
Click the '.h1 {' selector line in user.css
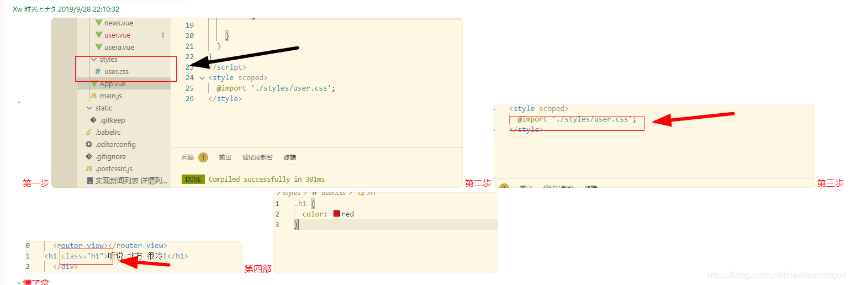tap(304, 204)
